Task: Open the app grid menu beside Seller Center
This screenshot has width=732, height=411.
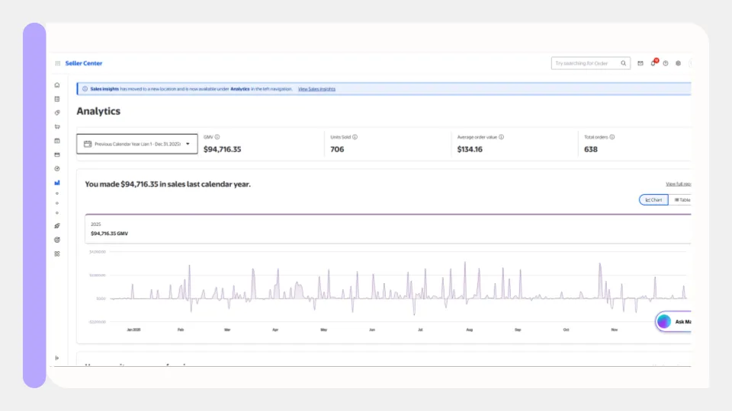Action: pos(57,63)
